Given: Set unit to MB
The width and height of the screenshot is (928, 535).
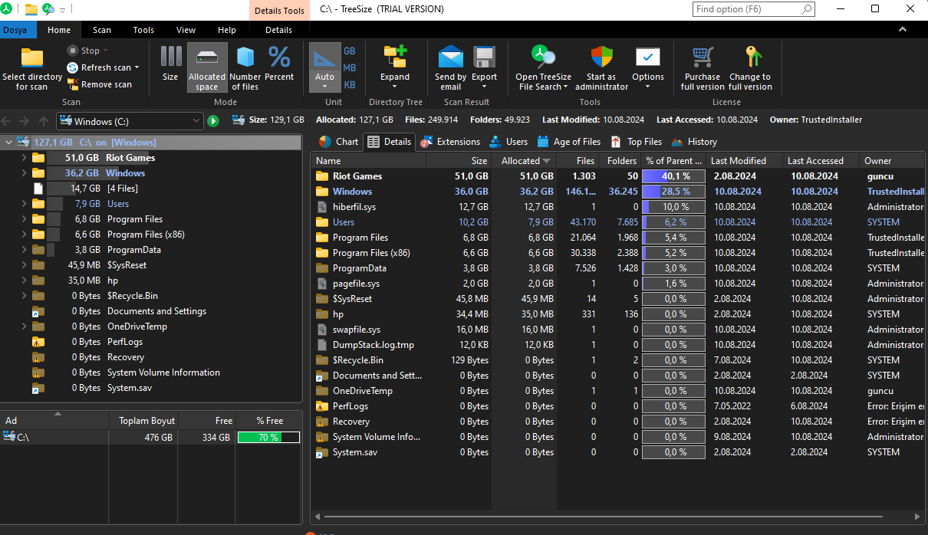Looking at the screenshot, I should 350,67.
